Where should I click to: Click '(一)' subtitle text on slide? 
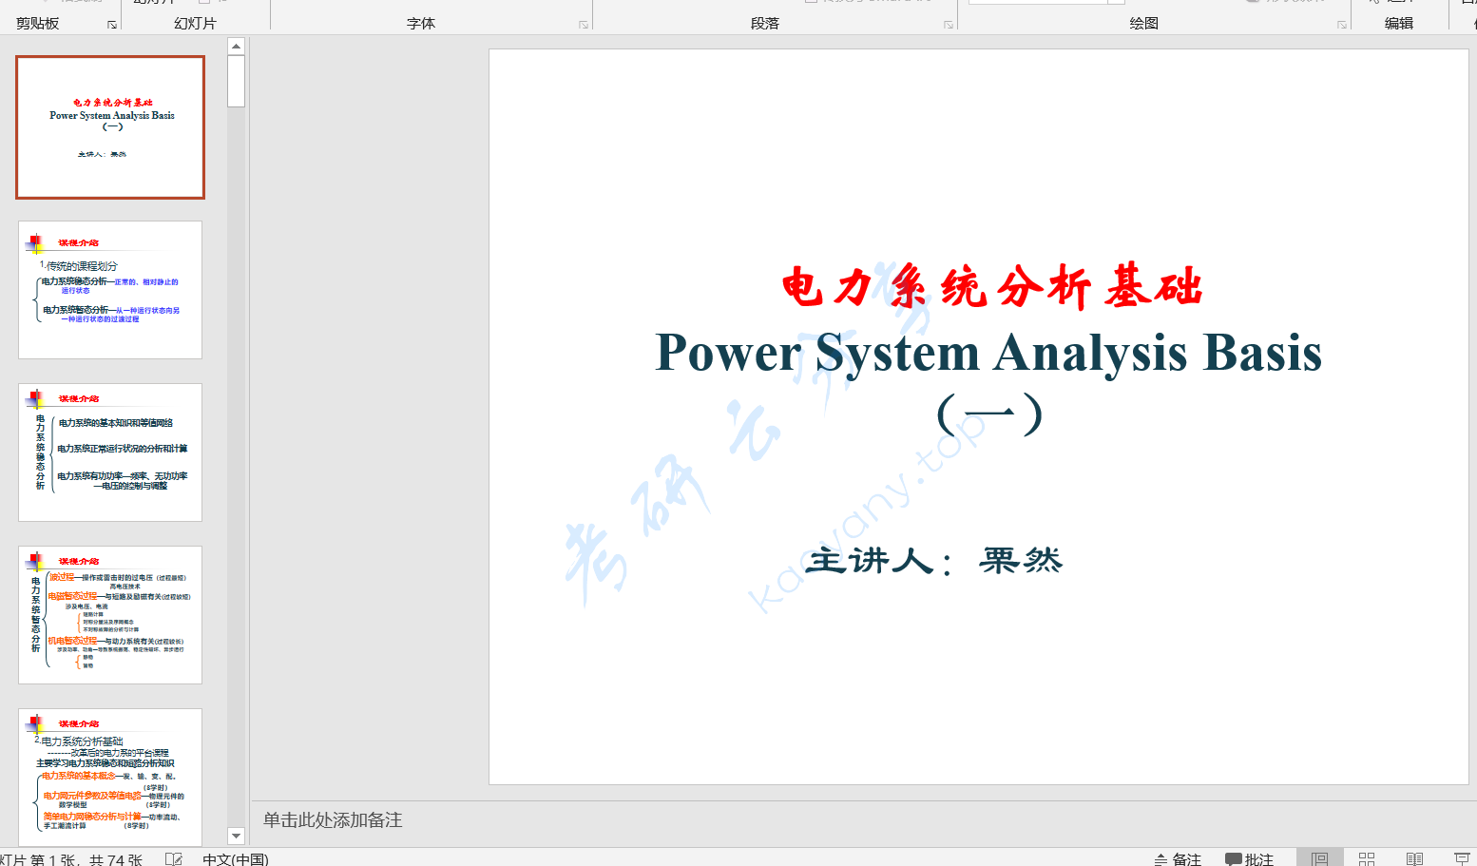point(989,414)
